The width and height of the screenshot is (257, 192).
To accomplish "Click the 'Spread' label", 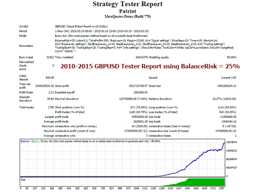I will point(153,78).
